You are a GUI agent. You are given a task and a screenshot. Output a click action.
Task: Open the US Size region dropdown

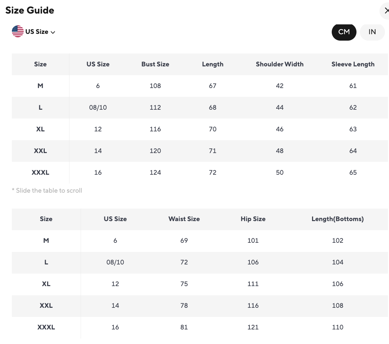coord(37,32)
